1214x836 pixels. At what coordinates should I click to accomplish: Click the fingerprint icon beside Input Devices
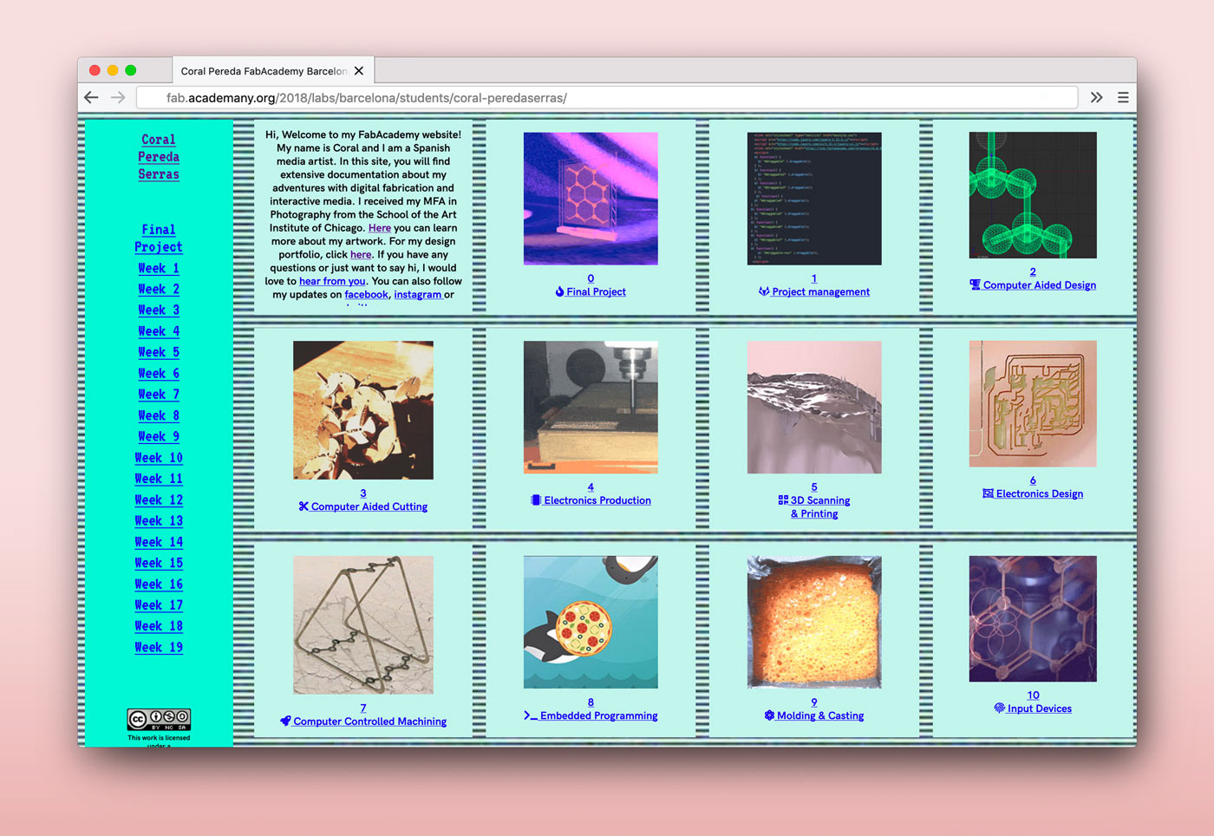pos(1000,709)
